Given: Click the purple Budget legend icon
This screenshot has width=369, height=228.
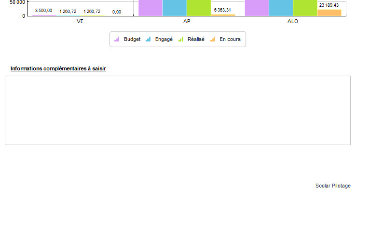Looking at the screenshot, I should [x=117, y=39].
